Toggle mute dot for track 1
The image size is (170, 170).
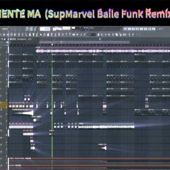click(x=7, y=52)
